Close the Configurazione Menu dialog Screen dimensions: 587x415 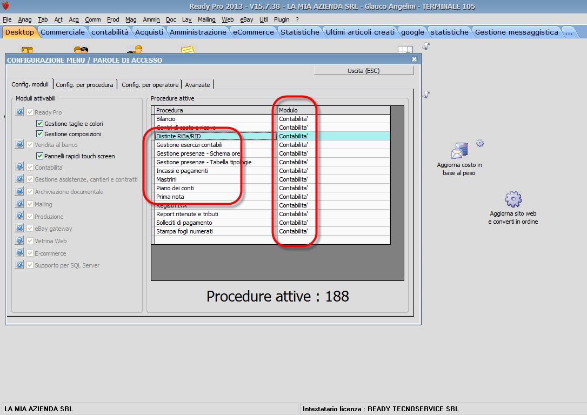coord(414,59)
